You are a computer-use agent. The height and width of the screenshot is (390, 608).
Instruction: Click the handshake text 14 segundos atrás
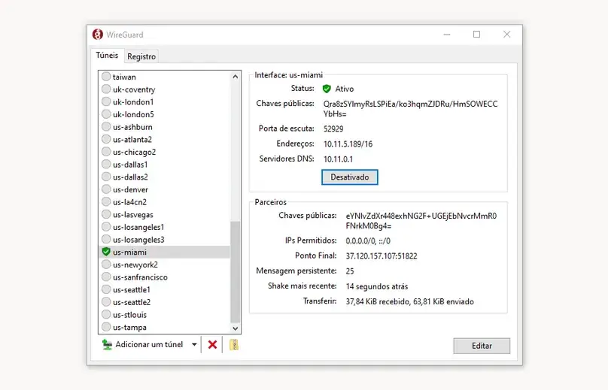coord(377,286)
